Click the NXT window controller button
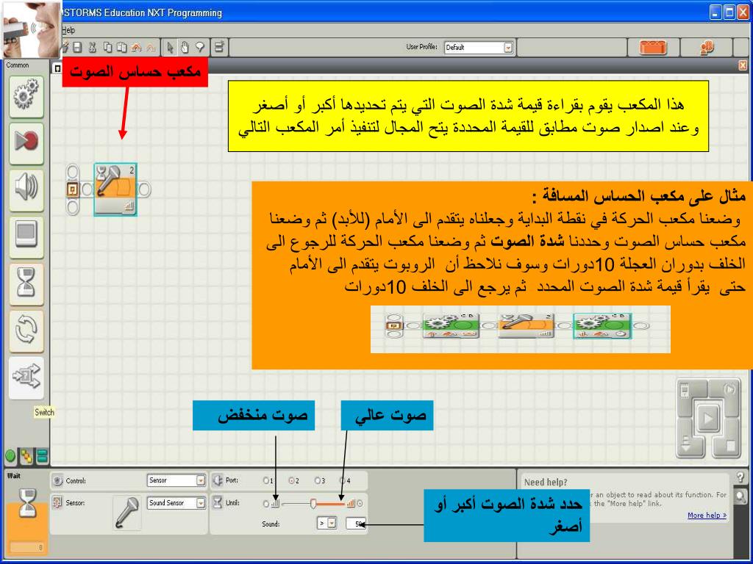Image resolution: width=753 pixels, height=564 pixels. point(685,391)
